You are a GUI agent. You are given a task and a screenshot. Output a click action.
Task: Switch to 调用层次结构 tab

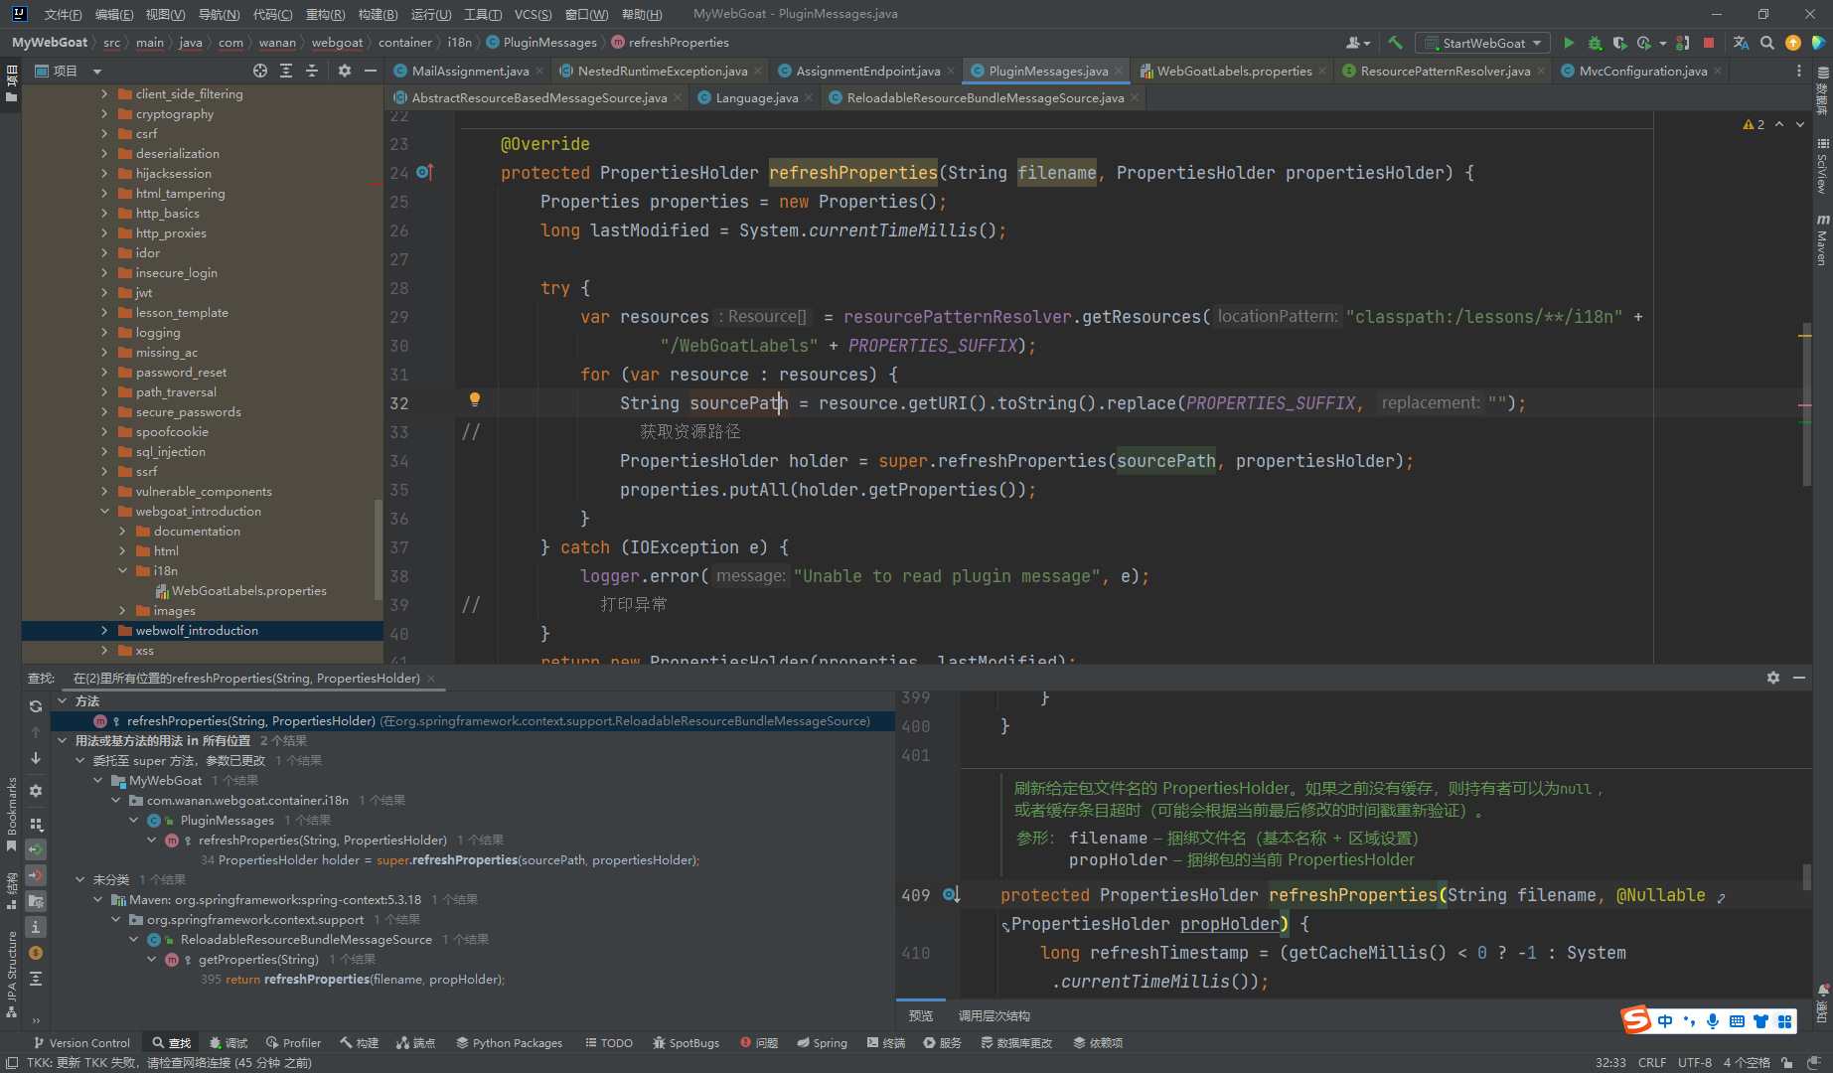(x=993, y=1015)
